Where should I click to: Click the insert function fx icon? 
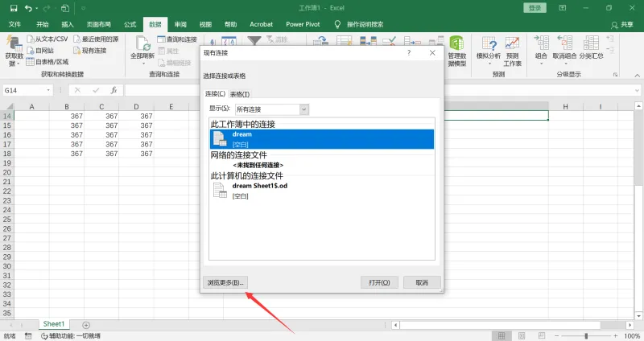(x=114, y=90)
